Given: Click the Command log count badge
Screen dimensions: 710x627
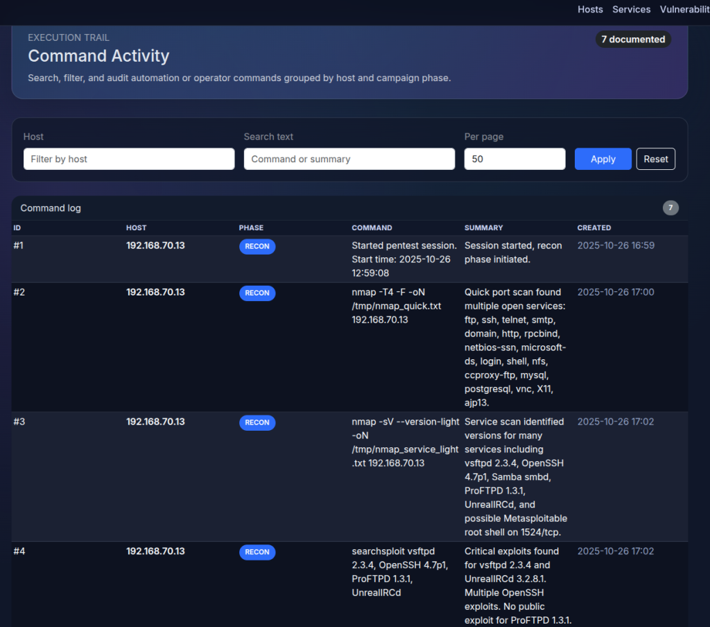Looking at the screenshot, I should tap(670, 208).
